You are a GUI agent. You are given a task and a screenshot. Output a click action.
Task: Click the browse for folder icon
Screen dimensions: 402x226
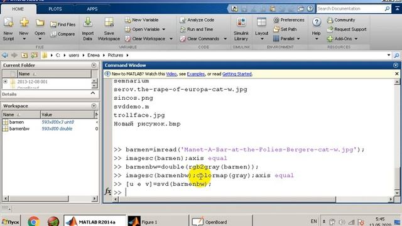click(x=34, y=55)
